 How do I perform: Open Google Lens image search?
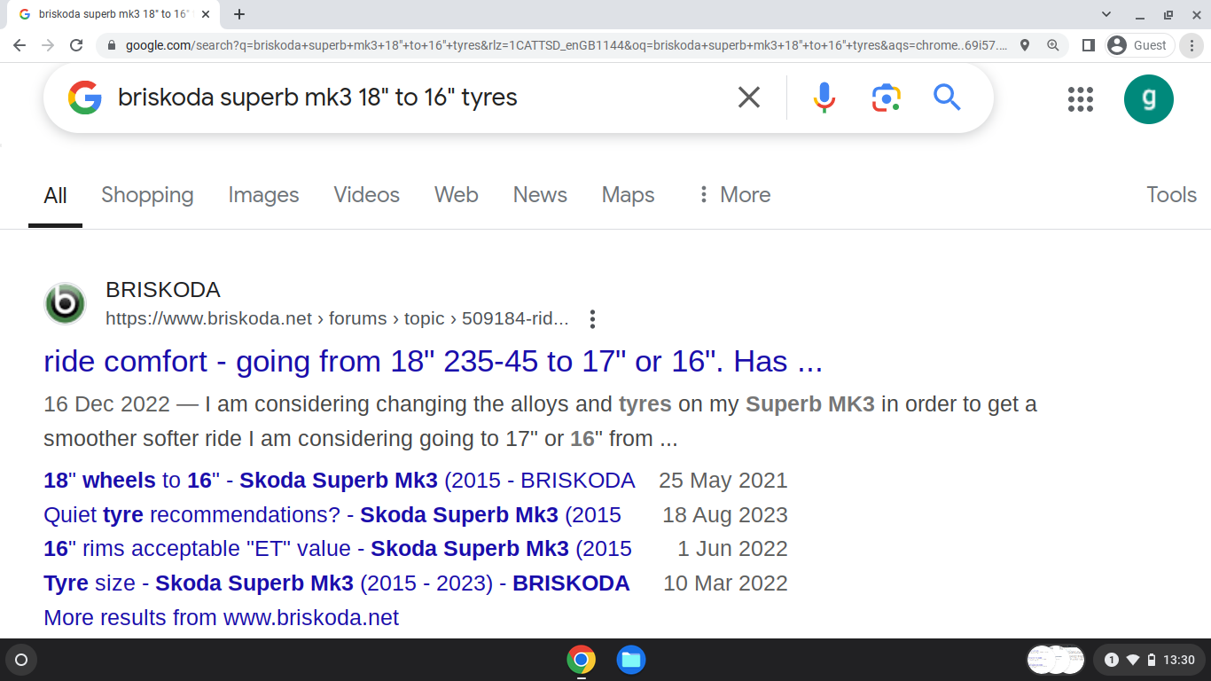887,98
